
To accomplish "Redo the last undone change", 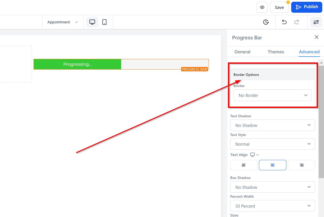I will coord(297,22).
